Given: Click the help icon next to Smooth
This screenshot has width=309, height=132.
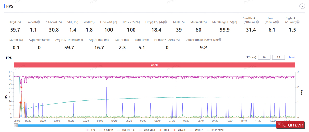Looking at the screenshot, I should click(x=39, y=22).
